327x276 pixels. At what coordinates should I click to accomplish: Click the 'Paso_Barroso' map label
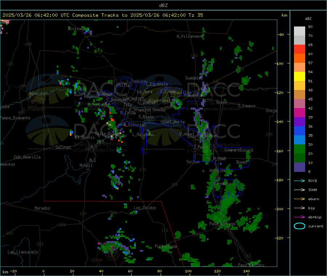click(x=222, y=224)
